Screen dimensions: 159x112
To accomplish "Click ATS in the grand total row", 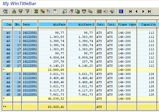I will click(x=101, y=107).
